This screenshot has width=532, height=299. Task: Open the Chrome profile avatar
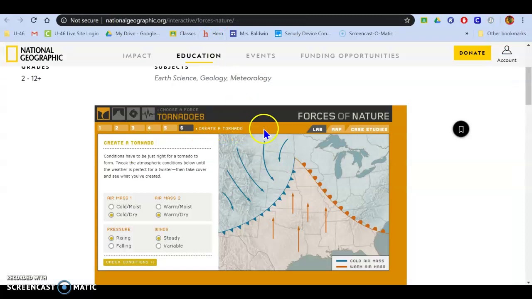510,20
